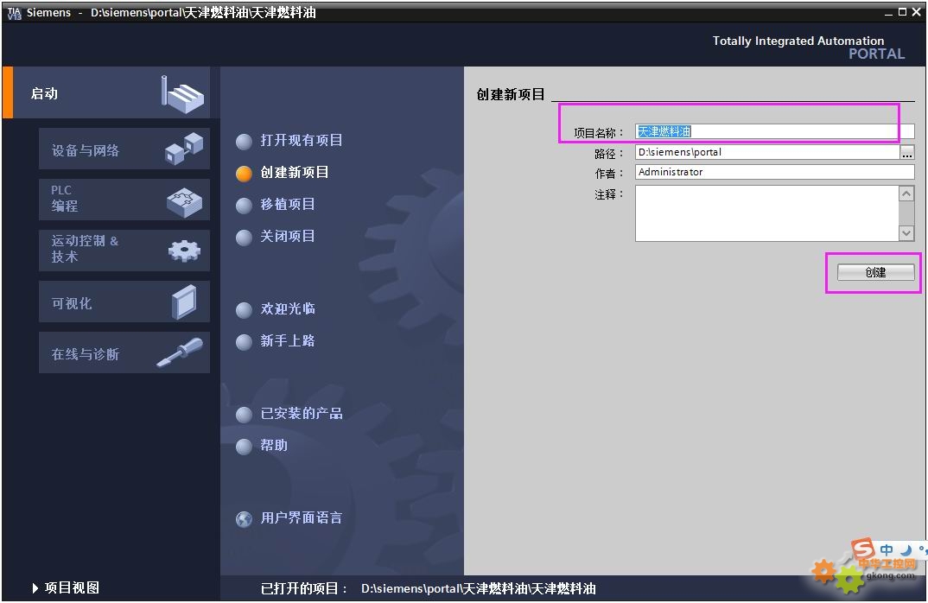Click the PLC programming chip icon
928x603 pixels.
click(184, 202)
